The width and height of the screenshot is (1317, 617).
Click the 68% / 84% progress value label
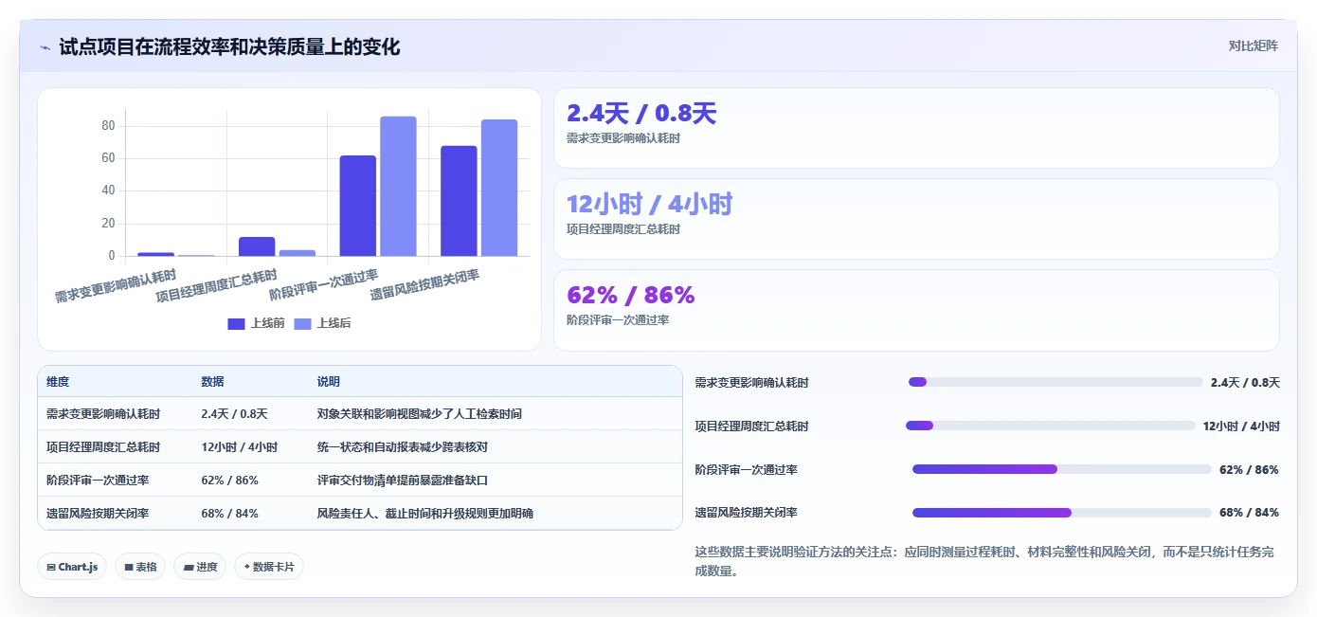coord(1249,513)
